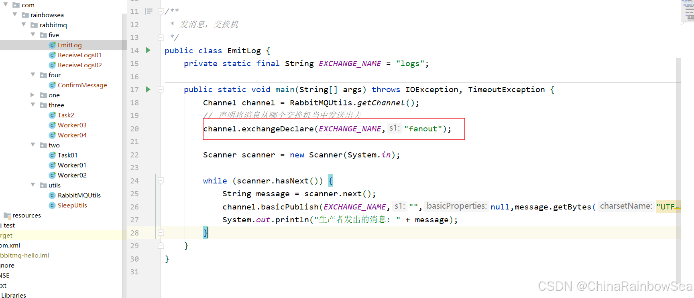
Task: Collapse the main method fold at line 17
Action: coord(161,89)
